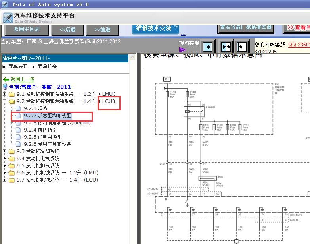This screenshot has height=244, width=310.
Task: Click view control left-arrow icon
Action: [x=241, y=47]
